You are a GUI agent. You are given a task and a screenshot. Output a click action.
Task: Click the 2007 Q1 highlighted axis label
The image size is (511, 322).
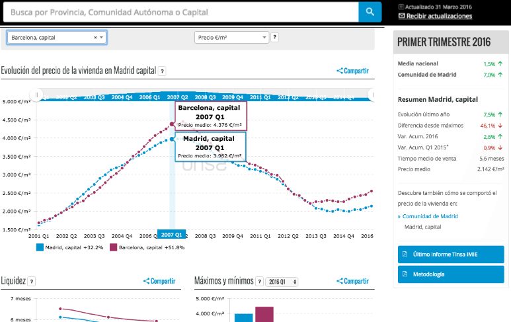[x=171, y=235]
